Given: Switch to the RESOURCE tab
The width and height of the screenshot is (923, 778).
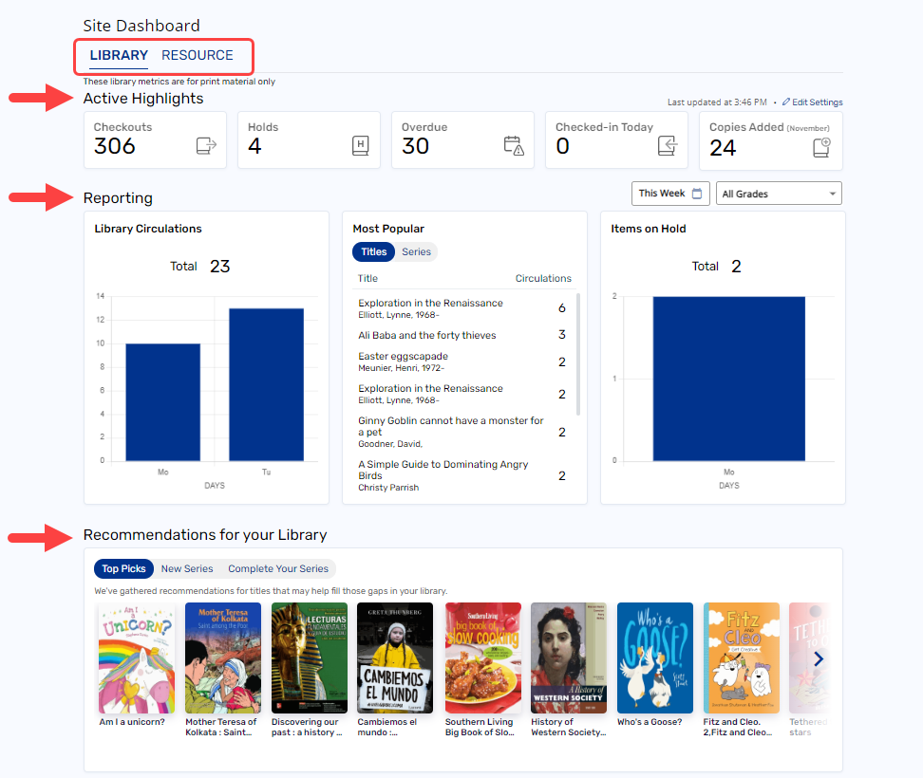Looking at the screenshot, I should point(197,55).
